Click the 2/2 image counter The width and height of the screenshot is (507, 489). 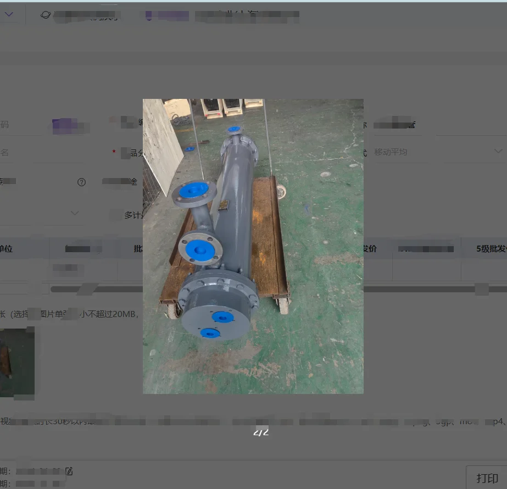(261, 432)
